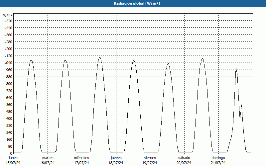Click the Monday radiation curve peak
This screenshot has width=266, height=166.
31,61
